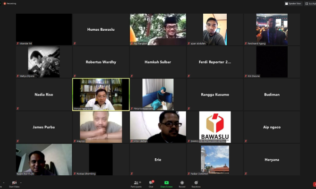This screenshot has width=316, height=189.
Task: Click the Hamkah Sulbar name tile
Action: point(158,62)
